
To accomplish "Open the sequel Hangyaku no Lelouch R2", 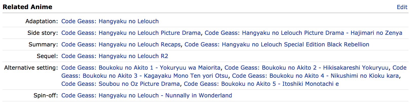I will [x=115, y=56].
